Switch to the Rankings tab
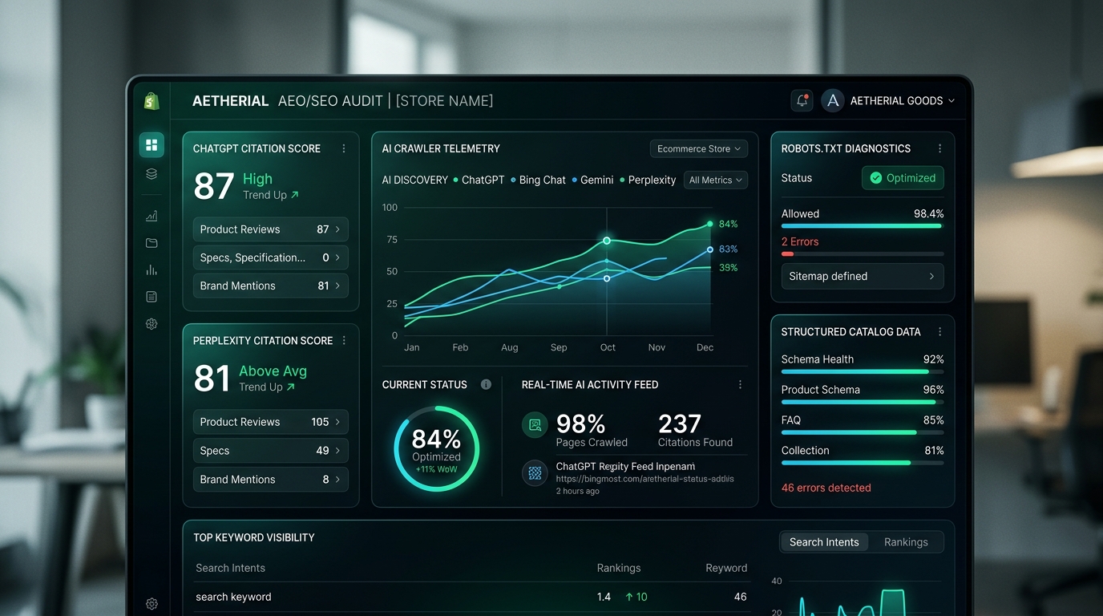1103x616 pixels. point(906,542)
